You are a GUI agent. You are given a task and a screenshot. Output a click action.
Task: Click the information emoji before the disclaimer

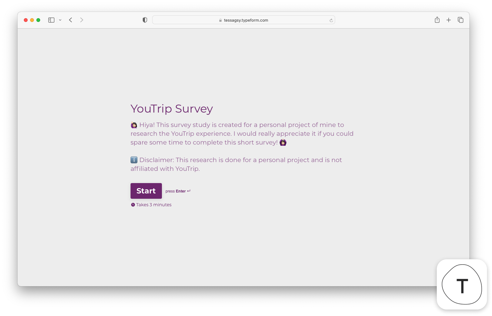tap(134, 160)
